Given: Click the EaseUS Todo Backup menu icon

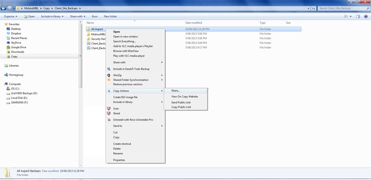Looking at the screenshot, I should click(109, 69).
